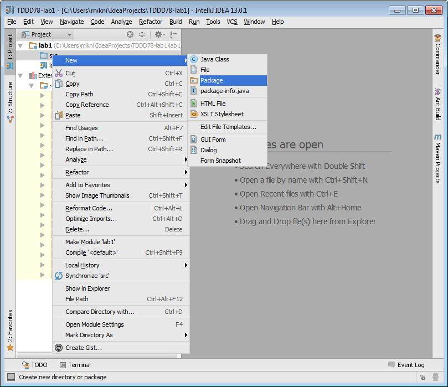Choose Delete... in context menu

[121, 229]
